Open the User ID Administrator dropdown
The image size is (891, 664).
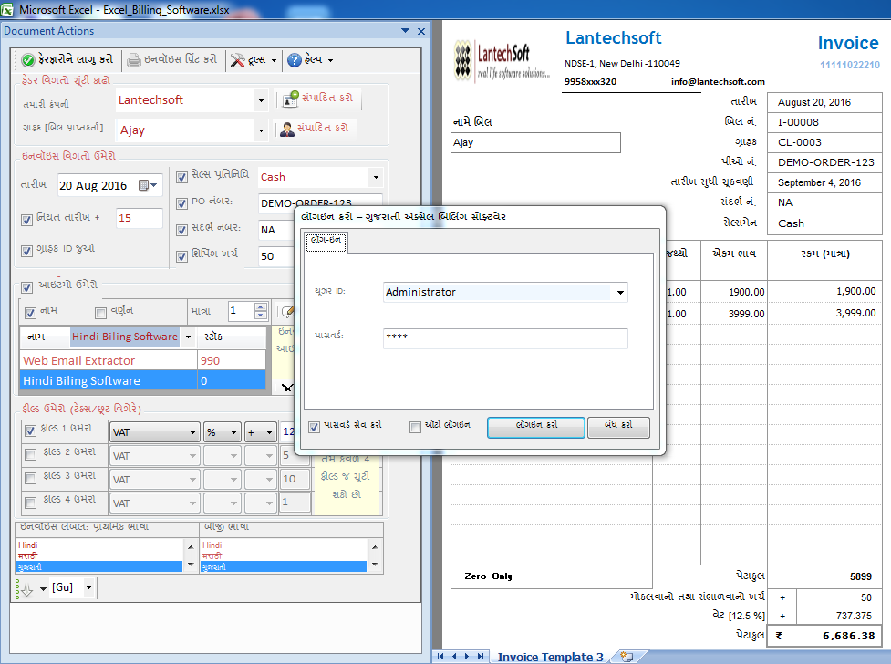coord(620,292)
